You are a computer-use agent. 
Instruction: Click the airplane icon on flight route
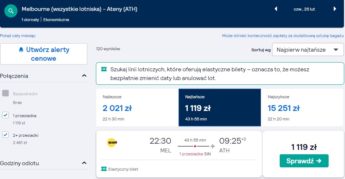[x=213, y=146]
